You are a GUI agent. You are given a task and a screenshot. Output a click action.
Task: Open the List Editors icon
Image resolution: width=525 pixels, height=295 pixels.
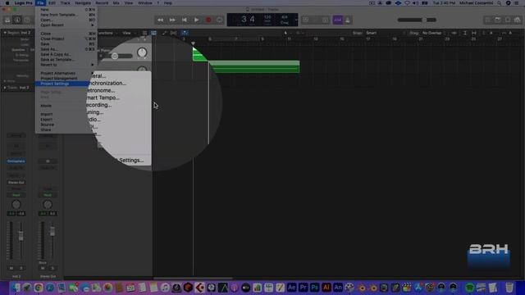pos(488,20)
